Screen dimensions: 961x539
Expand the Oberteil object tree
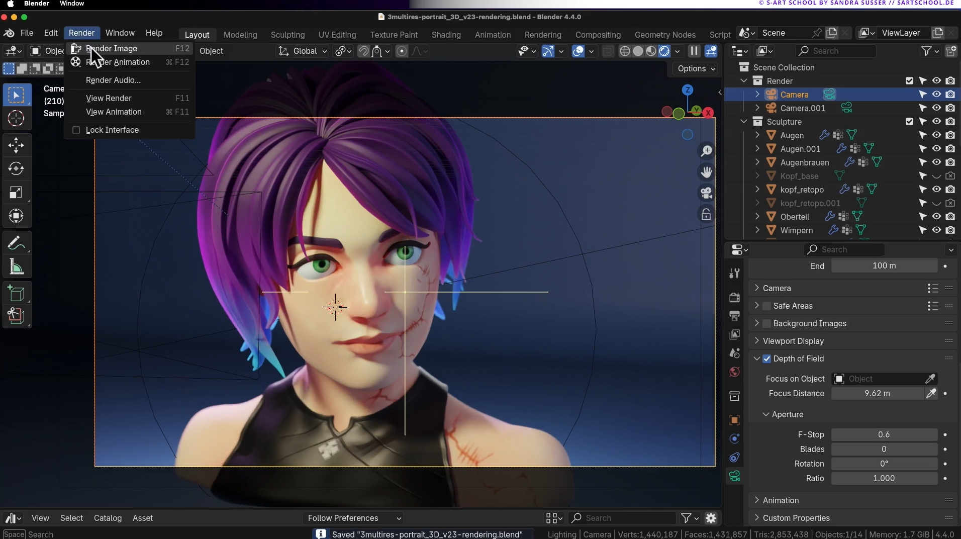tap(757, 216)
